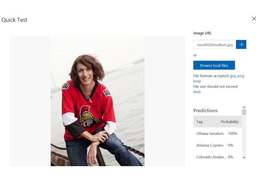Image resolution: width=256 pixels, height=182 pixels.
Task: Close the Quick Test dialog
Action: point(254,19)
